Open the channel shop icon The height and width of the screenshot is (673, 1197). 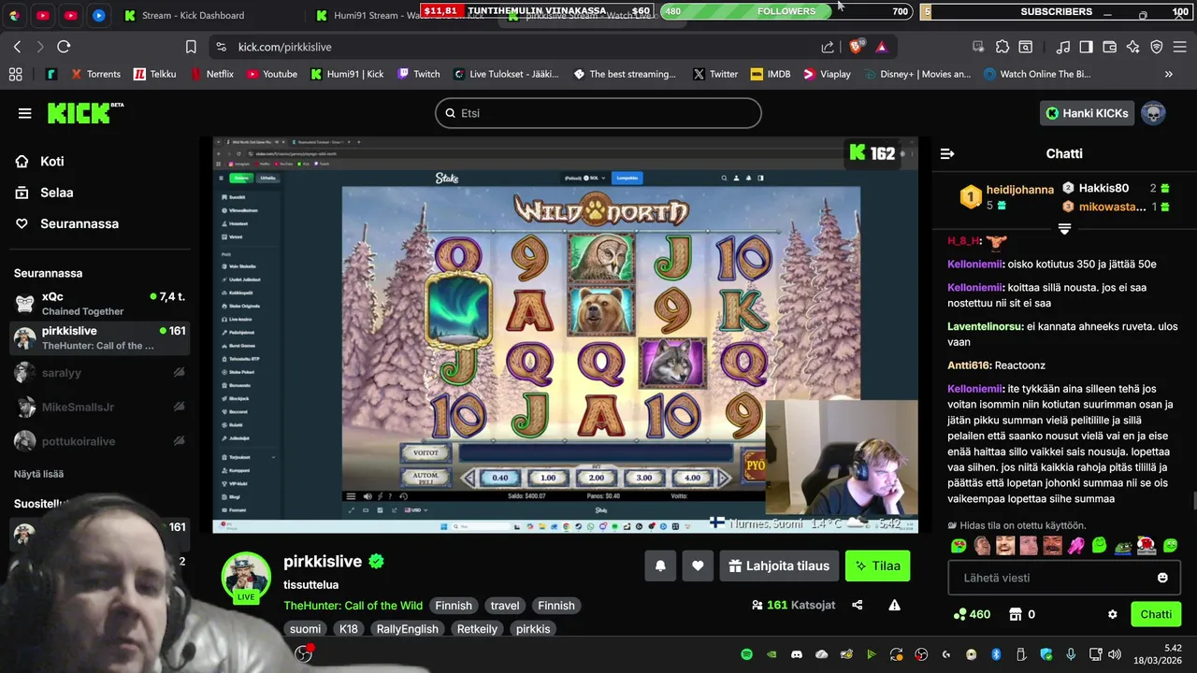tap(1016, 614)
